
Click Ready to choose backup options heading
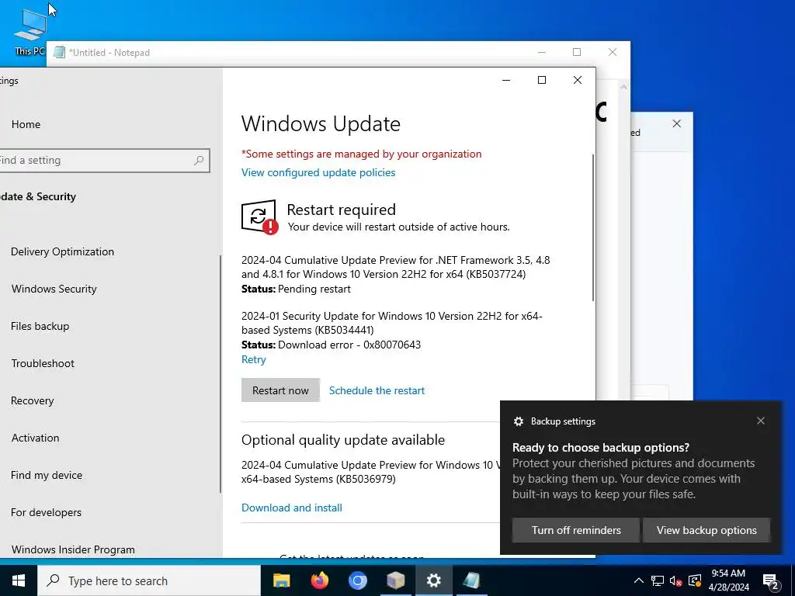601,448
